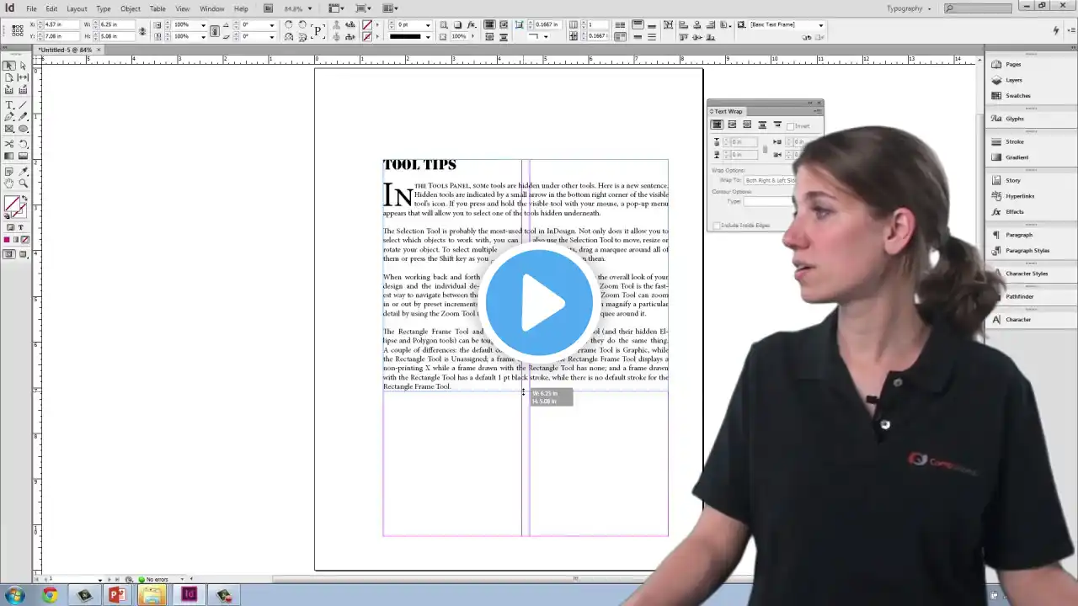The width and height of the screenshot is (1078, 606).
Task: Open the Glyphs panel
Action: (x=1014, y=119)
